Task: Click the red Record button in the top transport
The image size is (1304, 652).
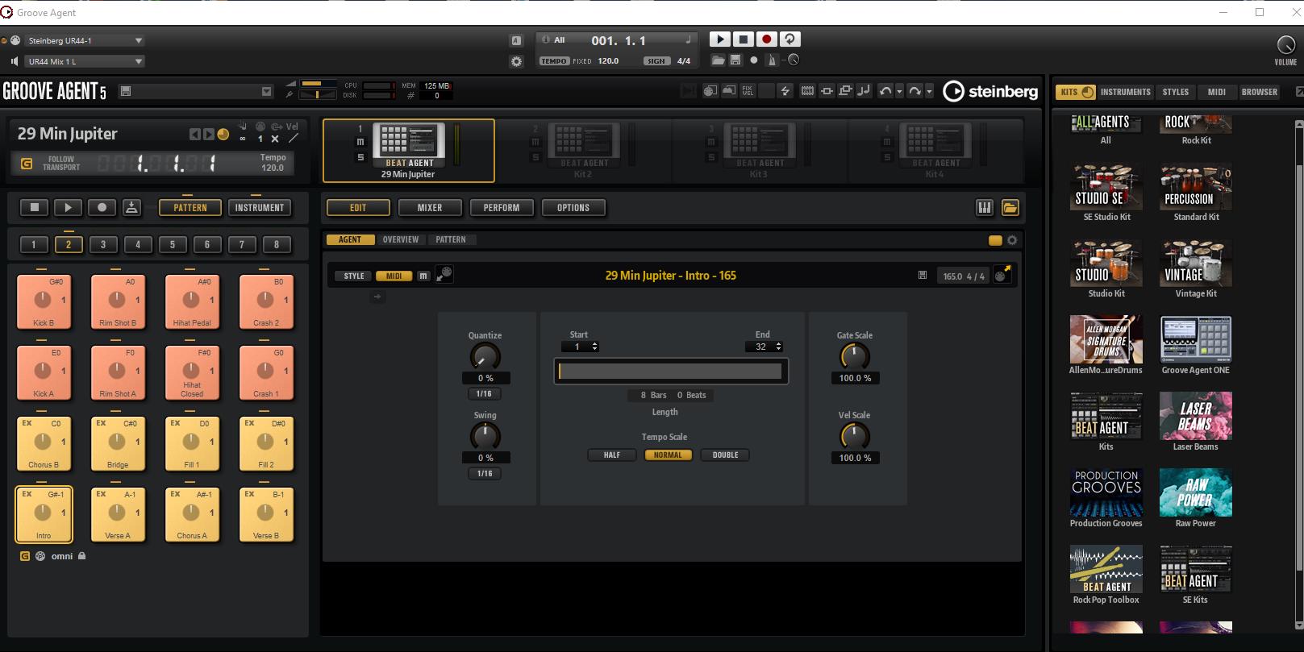Action: pos(766,39)
